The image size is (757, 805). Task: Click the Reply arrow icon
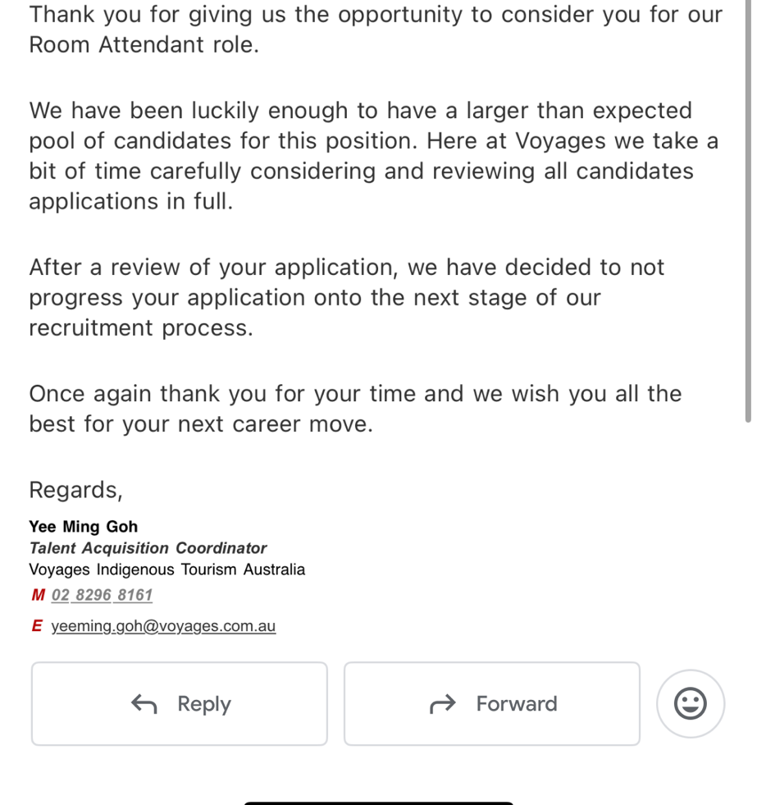point(144,704)
